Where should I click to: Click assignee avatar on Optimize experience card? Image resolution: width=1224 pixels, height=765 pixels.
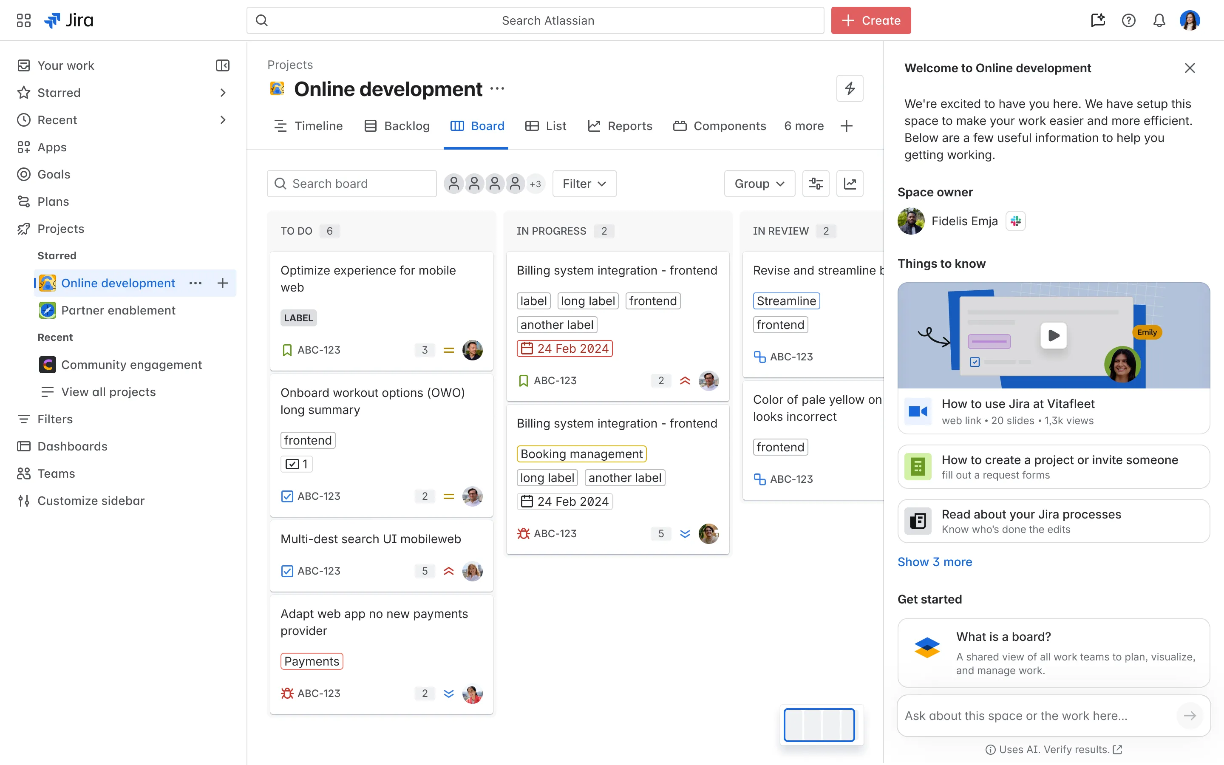pyautogui.click(x=473, y=350)
